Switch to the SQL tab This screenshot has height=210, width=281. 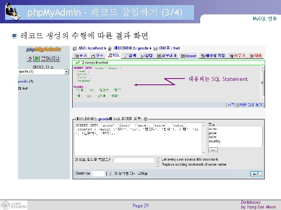pyautogui.click(x=114, y=55)
